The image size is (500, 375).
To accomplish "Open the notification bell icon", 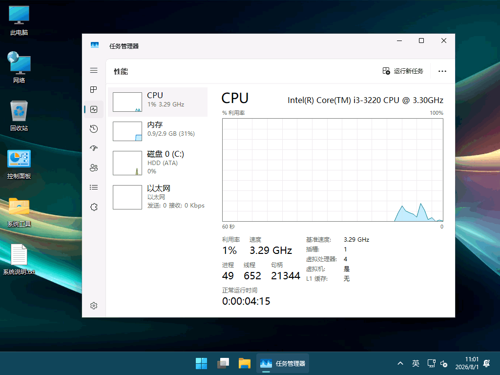I will point(487,363).
